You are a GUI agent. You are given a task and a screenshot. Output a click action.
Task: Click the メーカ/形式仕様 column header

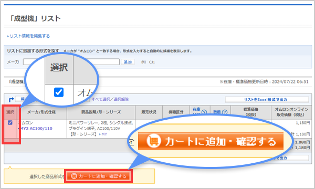point(41,112)
